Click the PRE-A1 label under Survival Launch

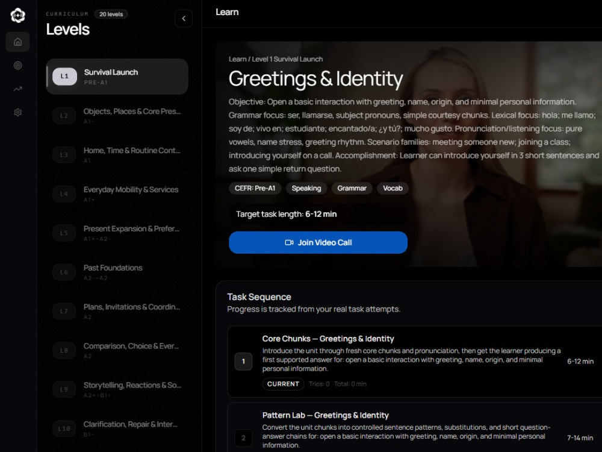click(x=96, y=82)
